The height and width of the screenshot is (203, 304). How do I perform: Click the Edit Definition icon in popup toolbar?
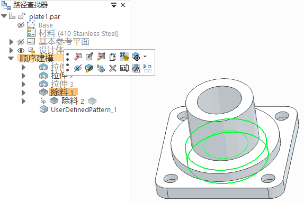78,57
